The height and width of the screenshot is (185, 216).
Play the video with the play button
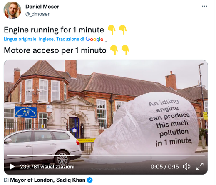(x=12, y=167)
